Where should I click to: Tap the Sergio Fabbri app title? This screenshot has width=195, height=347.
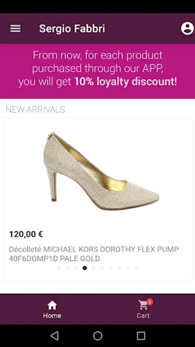[x=72, y=29]
